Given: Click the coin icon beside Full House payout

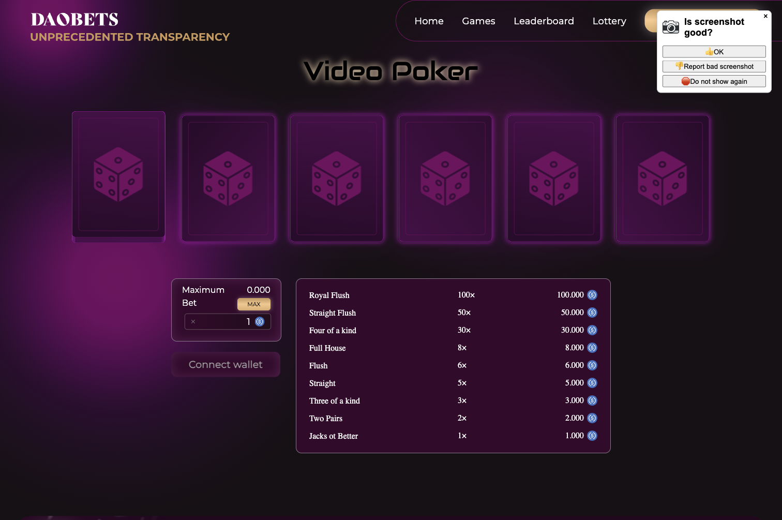Looking at the screenshot, I should click(x=592, y=348).
